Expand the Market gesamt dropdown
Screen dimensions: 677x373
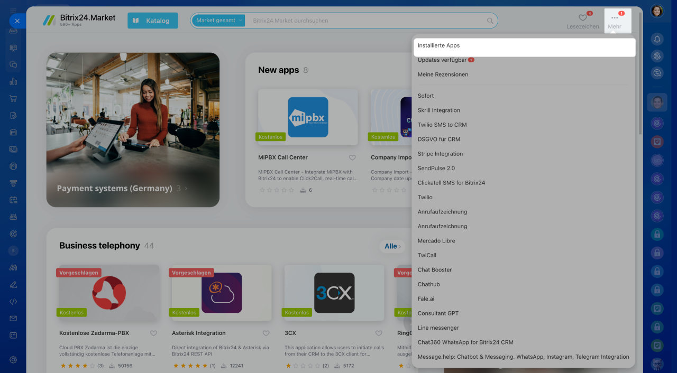(x=219, y=21)
